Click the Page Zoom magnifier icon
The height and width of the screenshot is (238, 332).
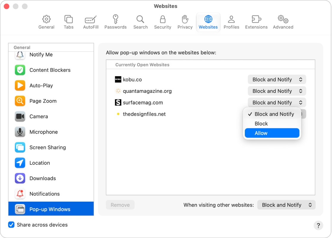(20, 101)
